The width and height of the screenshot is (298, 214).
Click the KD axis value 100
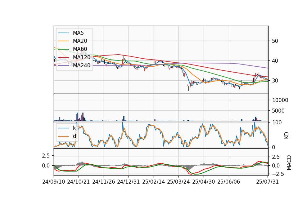point(277,123)
